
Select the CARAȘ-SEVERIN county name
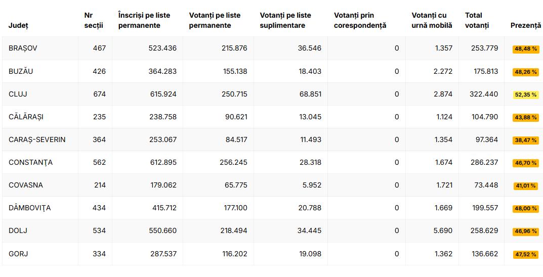point(37,140)
